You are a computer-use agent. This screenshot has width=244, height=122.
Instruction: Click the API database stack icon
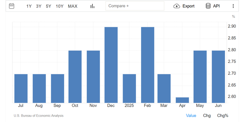[208, 6]
